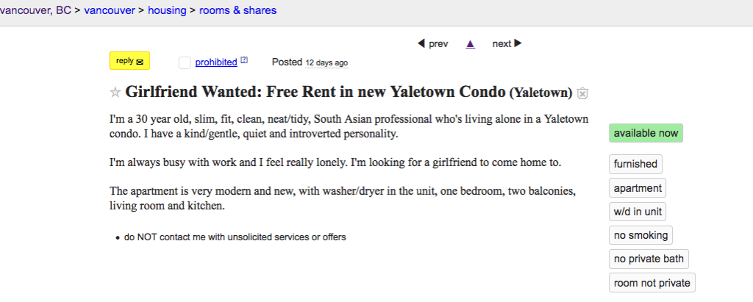Click the 'furnished' attribute tag

point(635,164)
